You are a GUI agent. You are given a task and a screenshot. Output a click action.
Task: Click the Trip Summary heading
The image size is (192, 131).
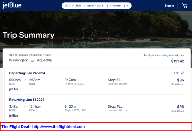click(x=29, y=35)
